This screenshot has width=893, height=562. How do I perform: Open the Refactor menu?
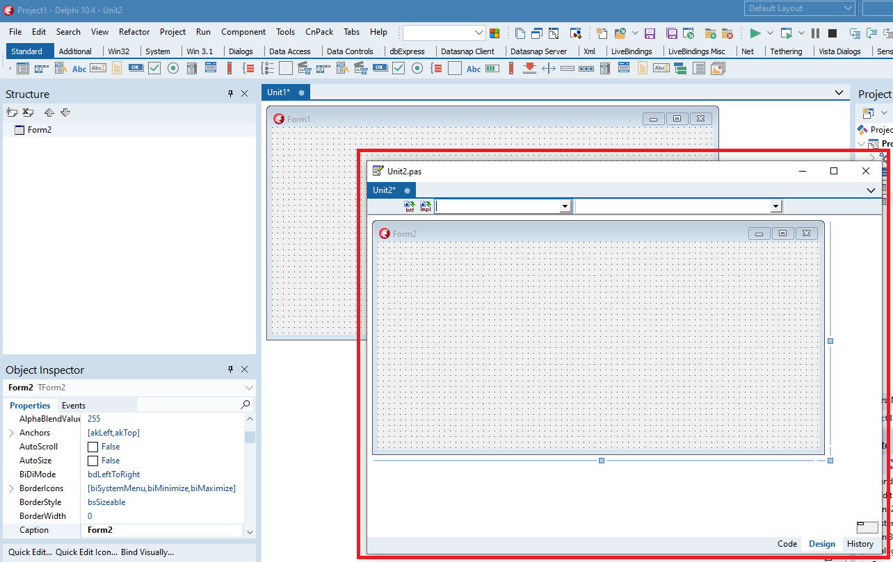[x=134, y=32]
